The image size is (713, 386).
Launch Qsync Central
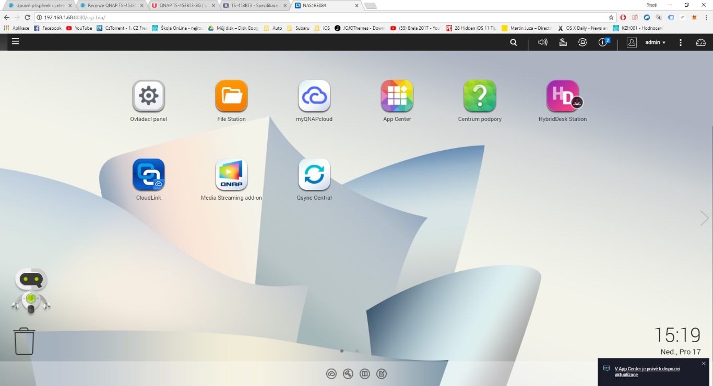pyautogui.click(x=314, y=175)
